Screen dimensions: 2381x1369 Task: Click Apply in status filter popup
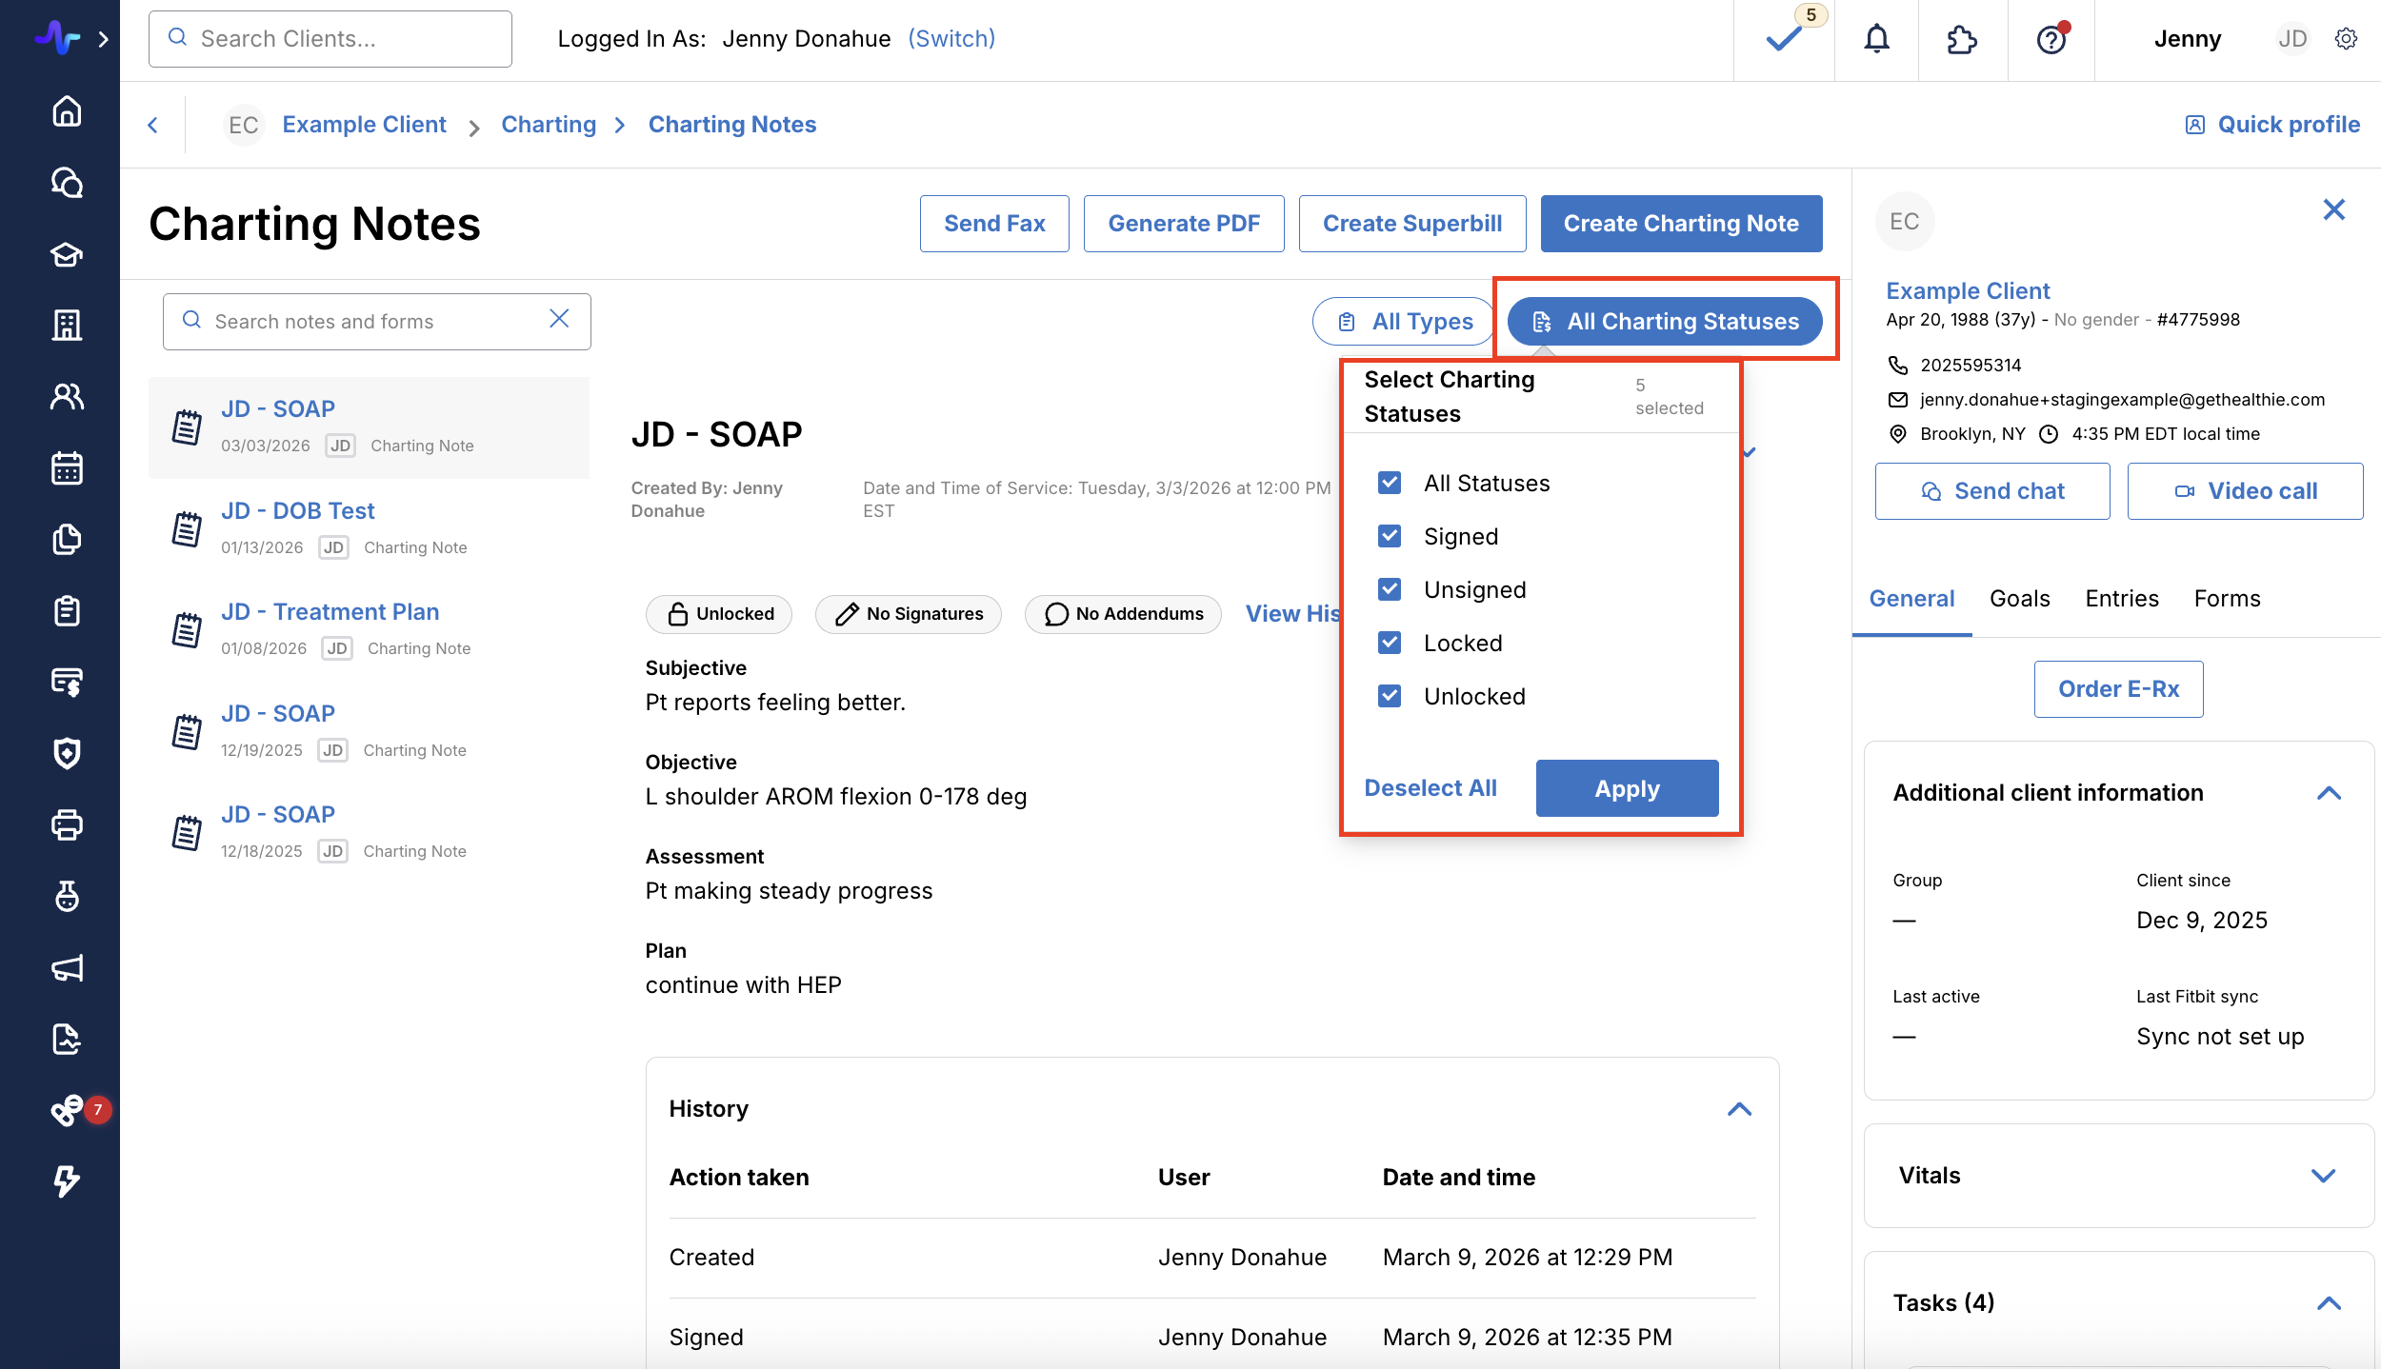coord(1627,788)
